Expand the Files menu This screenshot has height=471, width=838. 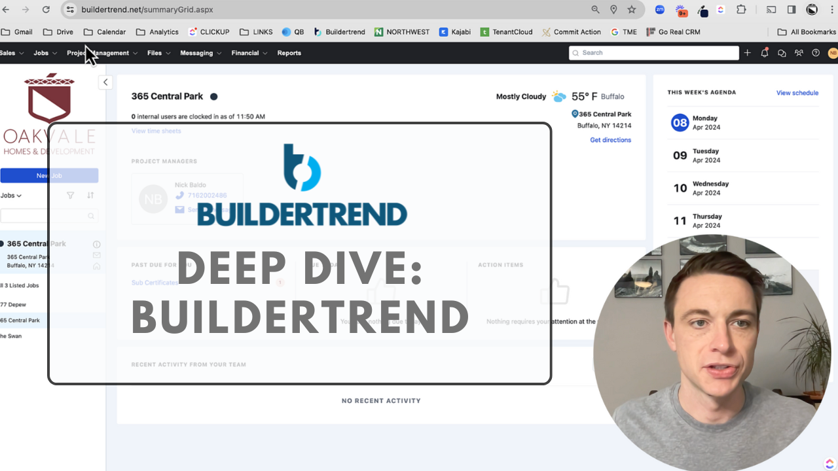click(x=159, y=53)
